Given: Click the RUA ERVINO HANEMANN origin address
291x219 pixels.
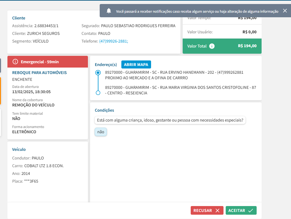Looking at the screenshot, I should click(x=174, y=75).
